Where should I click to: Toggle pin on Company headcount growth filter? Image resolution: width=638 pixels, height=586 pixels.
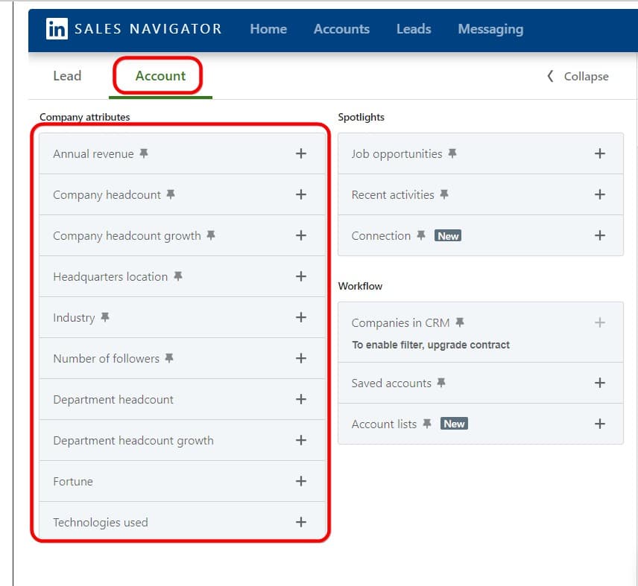[x=210, y=235]
